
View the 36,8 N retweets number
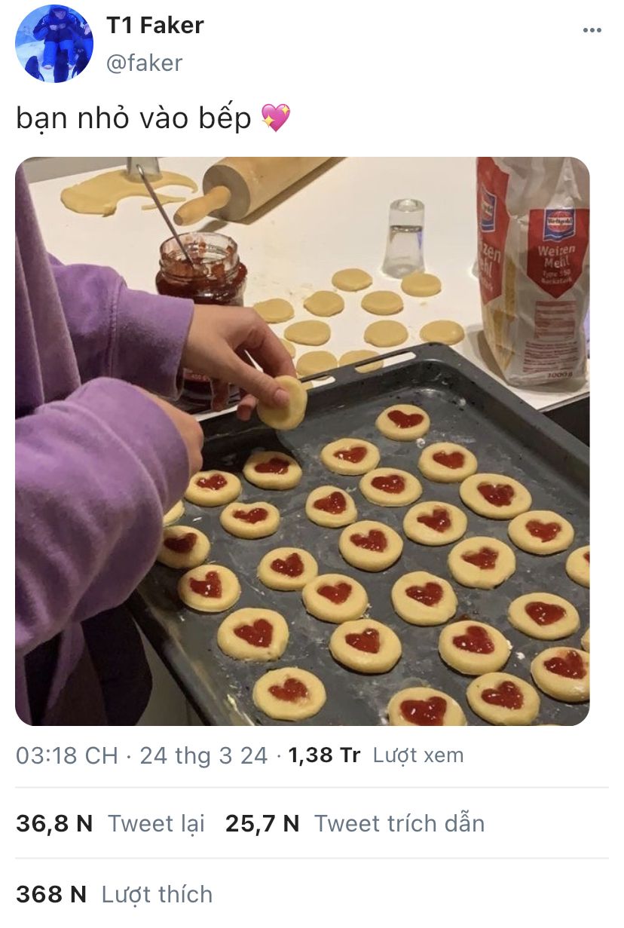click(54, 823)
